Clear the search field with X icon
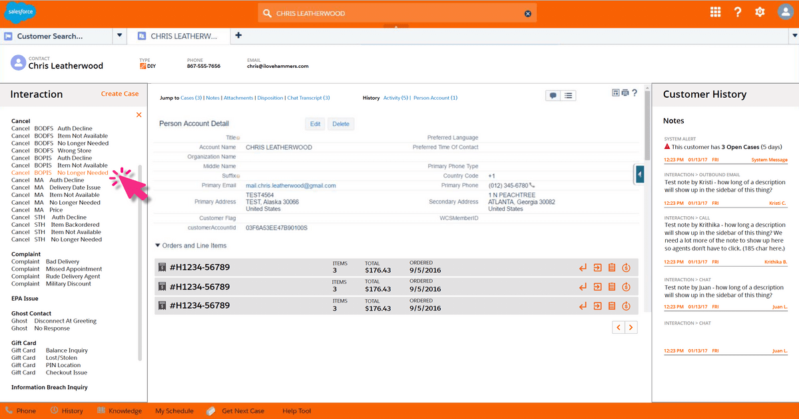799x419 pixels. tap(528, 13)
